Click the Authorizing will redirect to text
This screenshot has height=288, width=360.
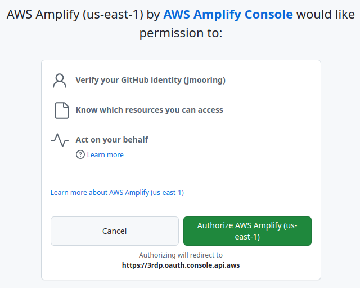pyautogui.click(x=181, y=255)
